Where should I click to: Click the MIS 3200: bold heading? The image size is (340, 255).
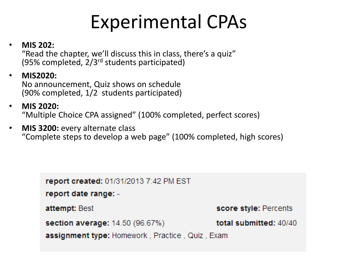[40, 128]
